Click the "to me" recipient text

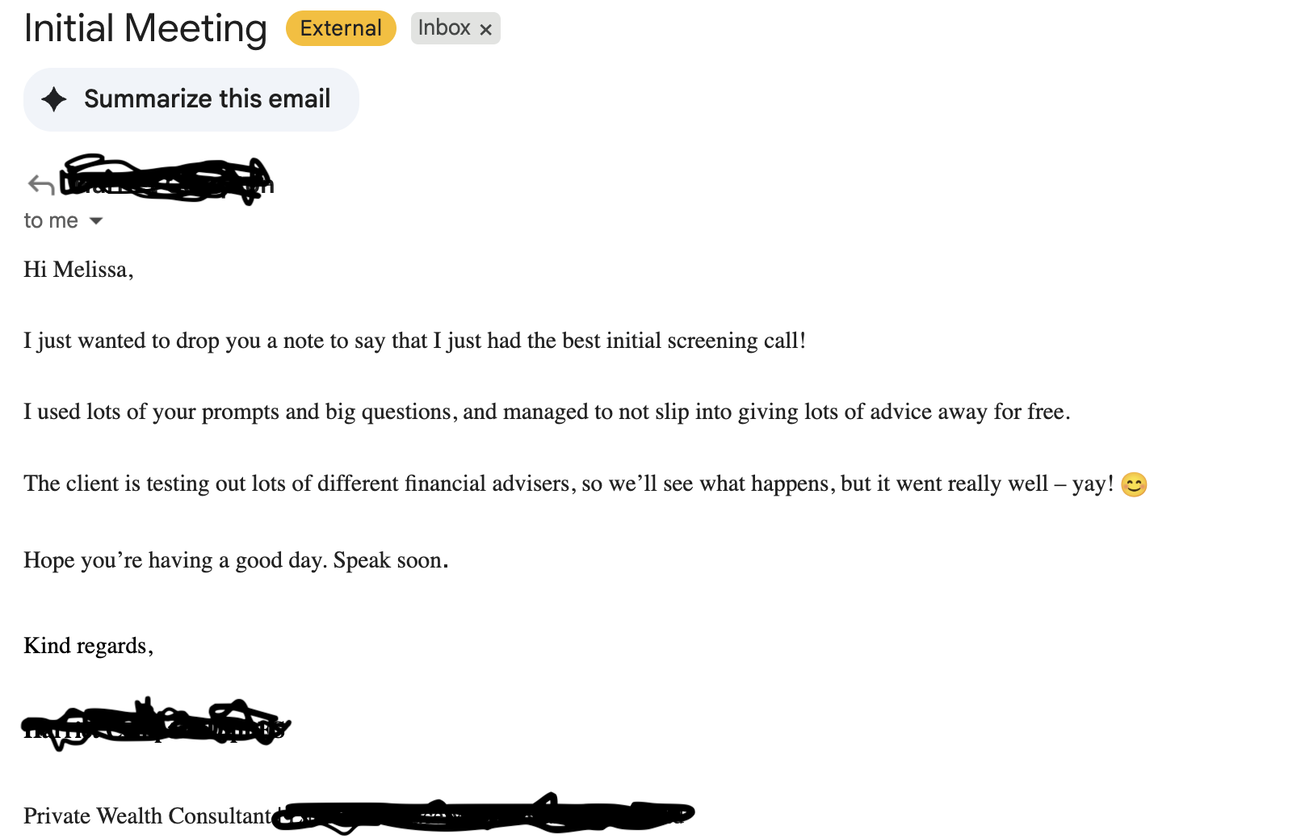(51, 220)
